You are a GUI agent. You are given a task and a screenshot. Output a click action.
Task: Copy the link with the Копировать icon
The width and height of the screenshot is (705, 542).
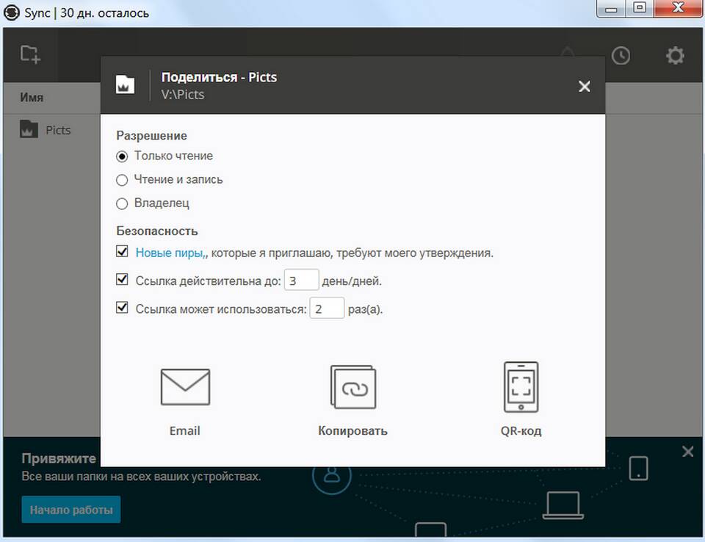353,387
